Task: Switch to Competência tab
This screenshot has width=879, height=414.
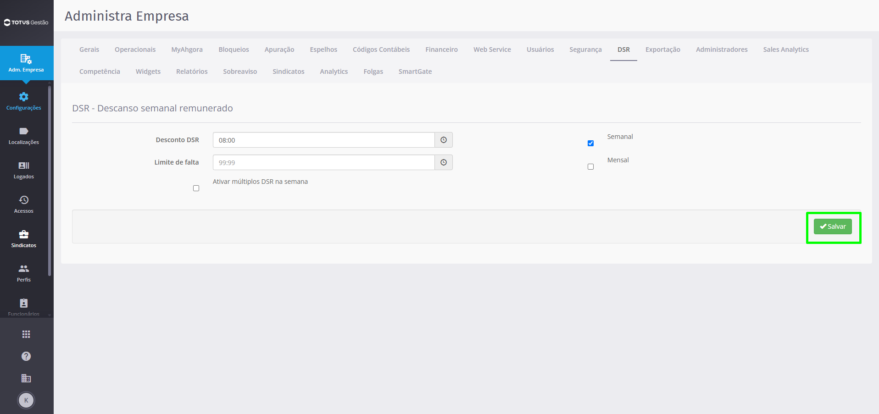Action: 100,72
